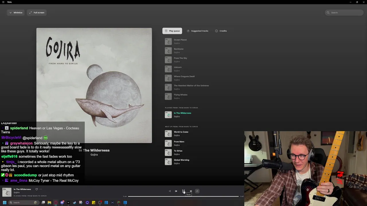367x206 pixels.
Task: Open the Playing From: From Mars to Sirius link
Action: pos(30,196)
